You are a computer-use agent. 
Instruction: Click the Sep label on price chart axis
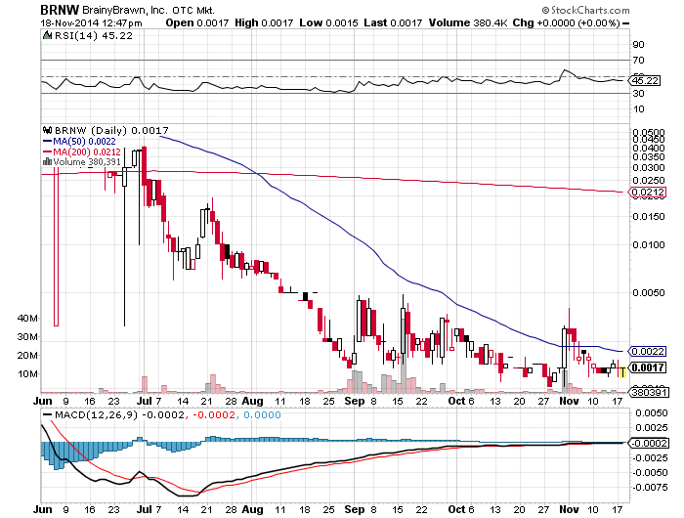coord(354,401)
